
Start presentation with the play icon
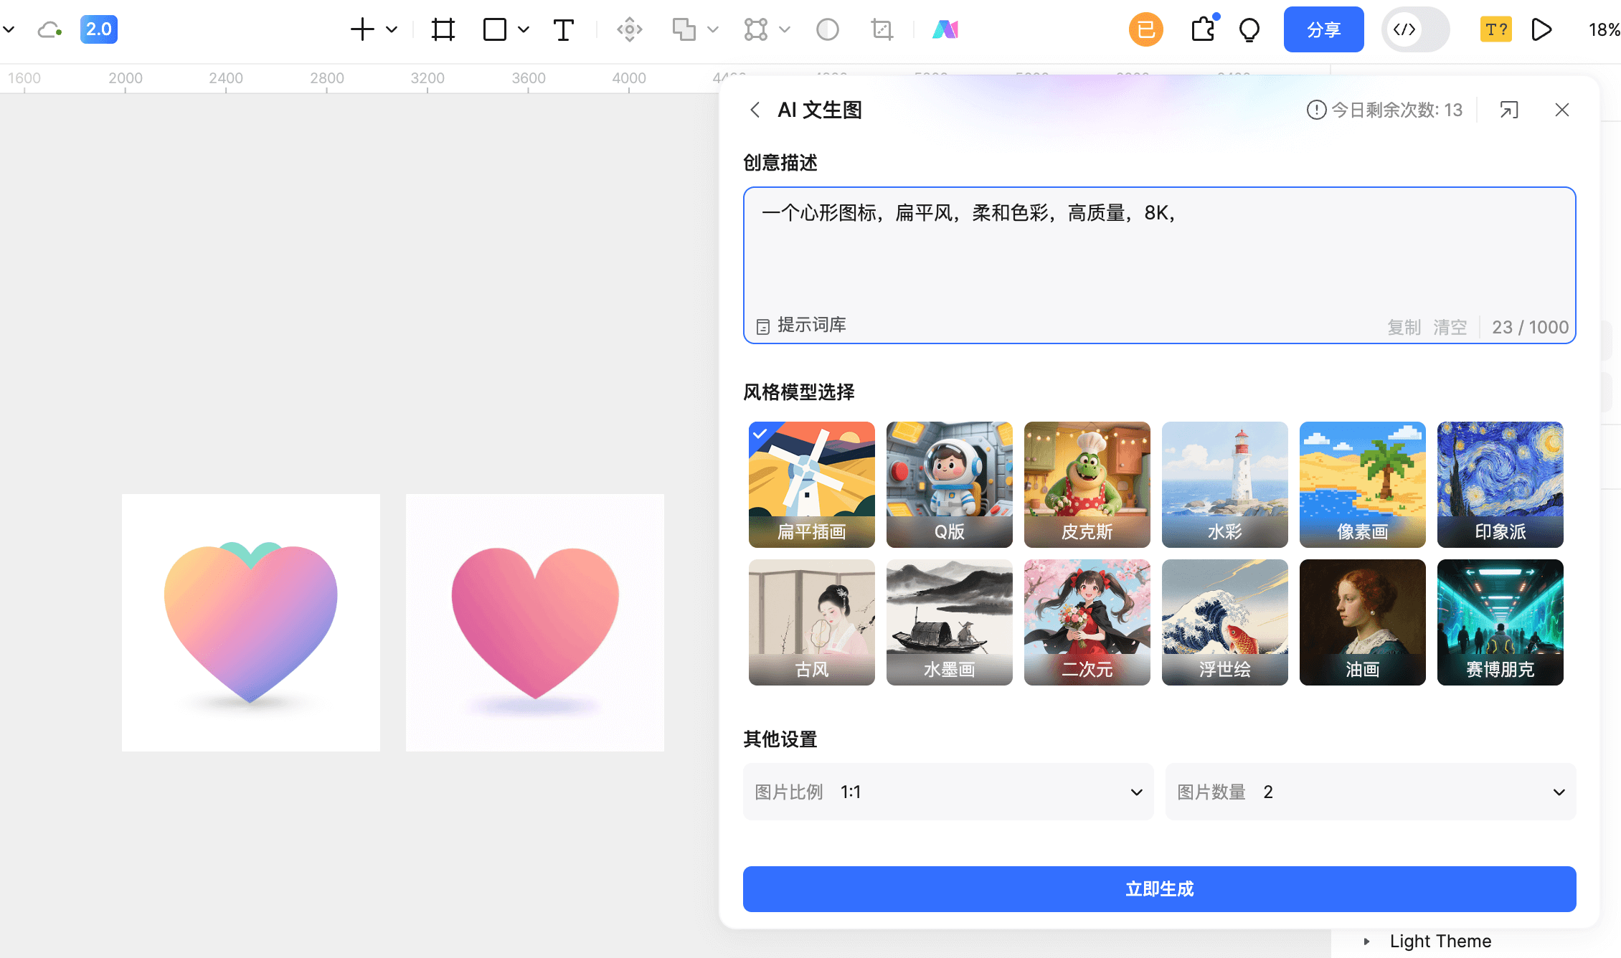[1541, 29]
